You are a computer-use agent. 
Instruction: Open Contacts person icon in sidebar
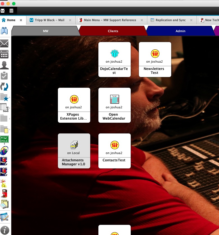4,65
